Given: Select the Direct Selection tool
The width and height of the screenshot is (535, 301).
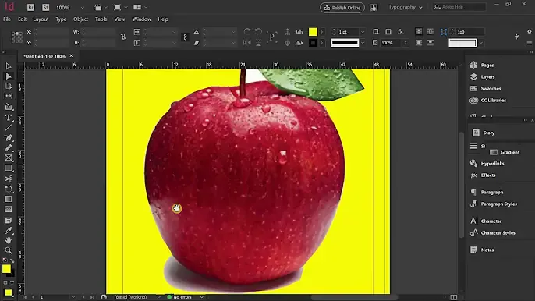Looking at the screenshot, I should pyautogui.click(x=8, y=76).
